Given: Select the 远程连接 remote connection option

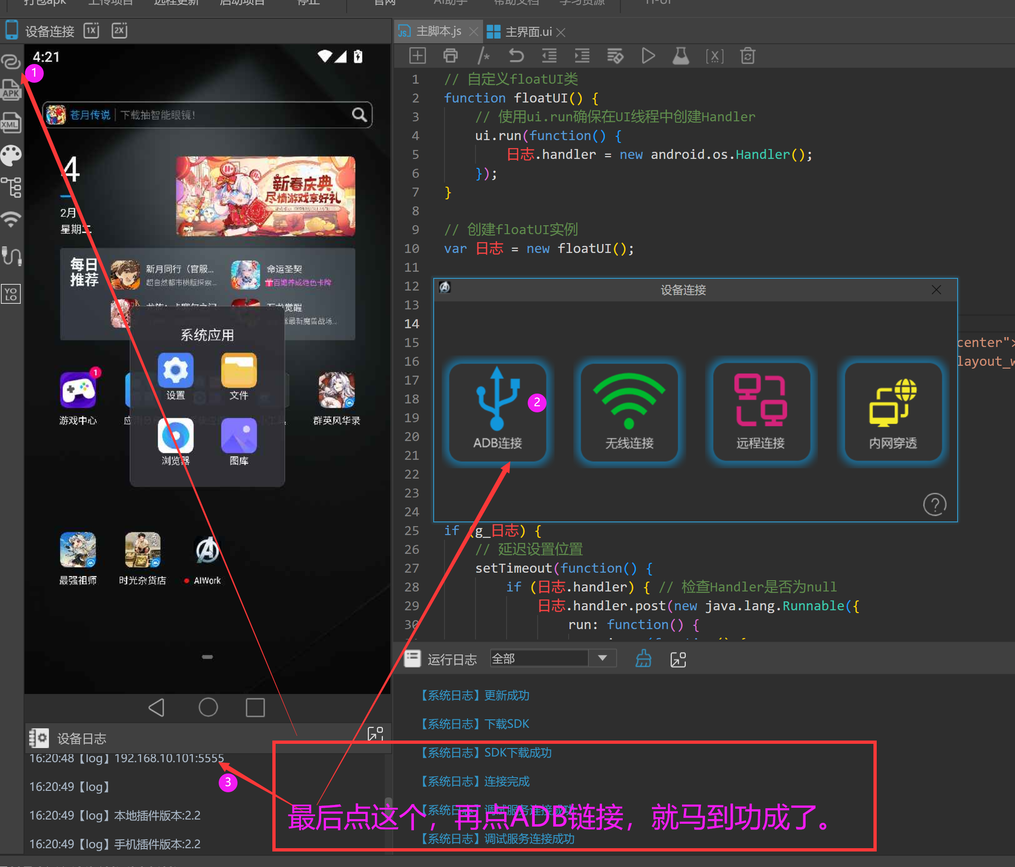Looking at the screenshot, I should click(761, 411).
